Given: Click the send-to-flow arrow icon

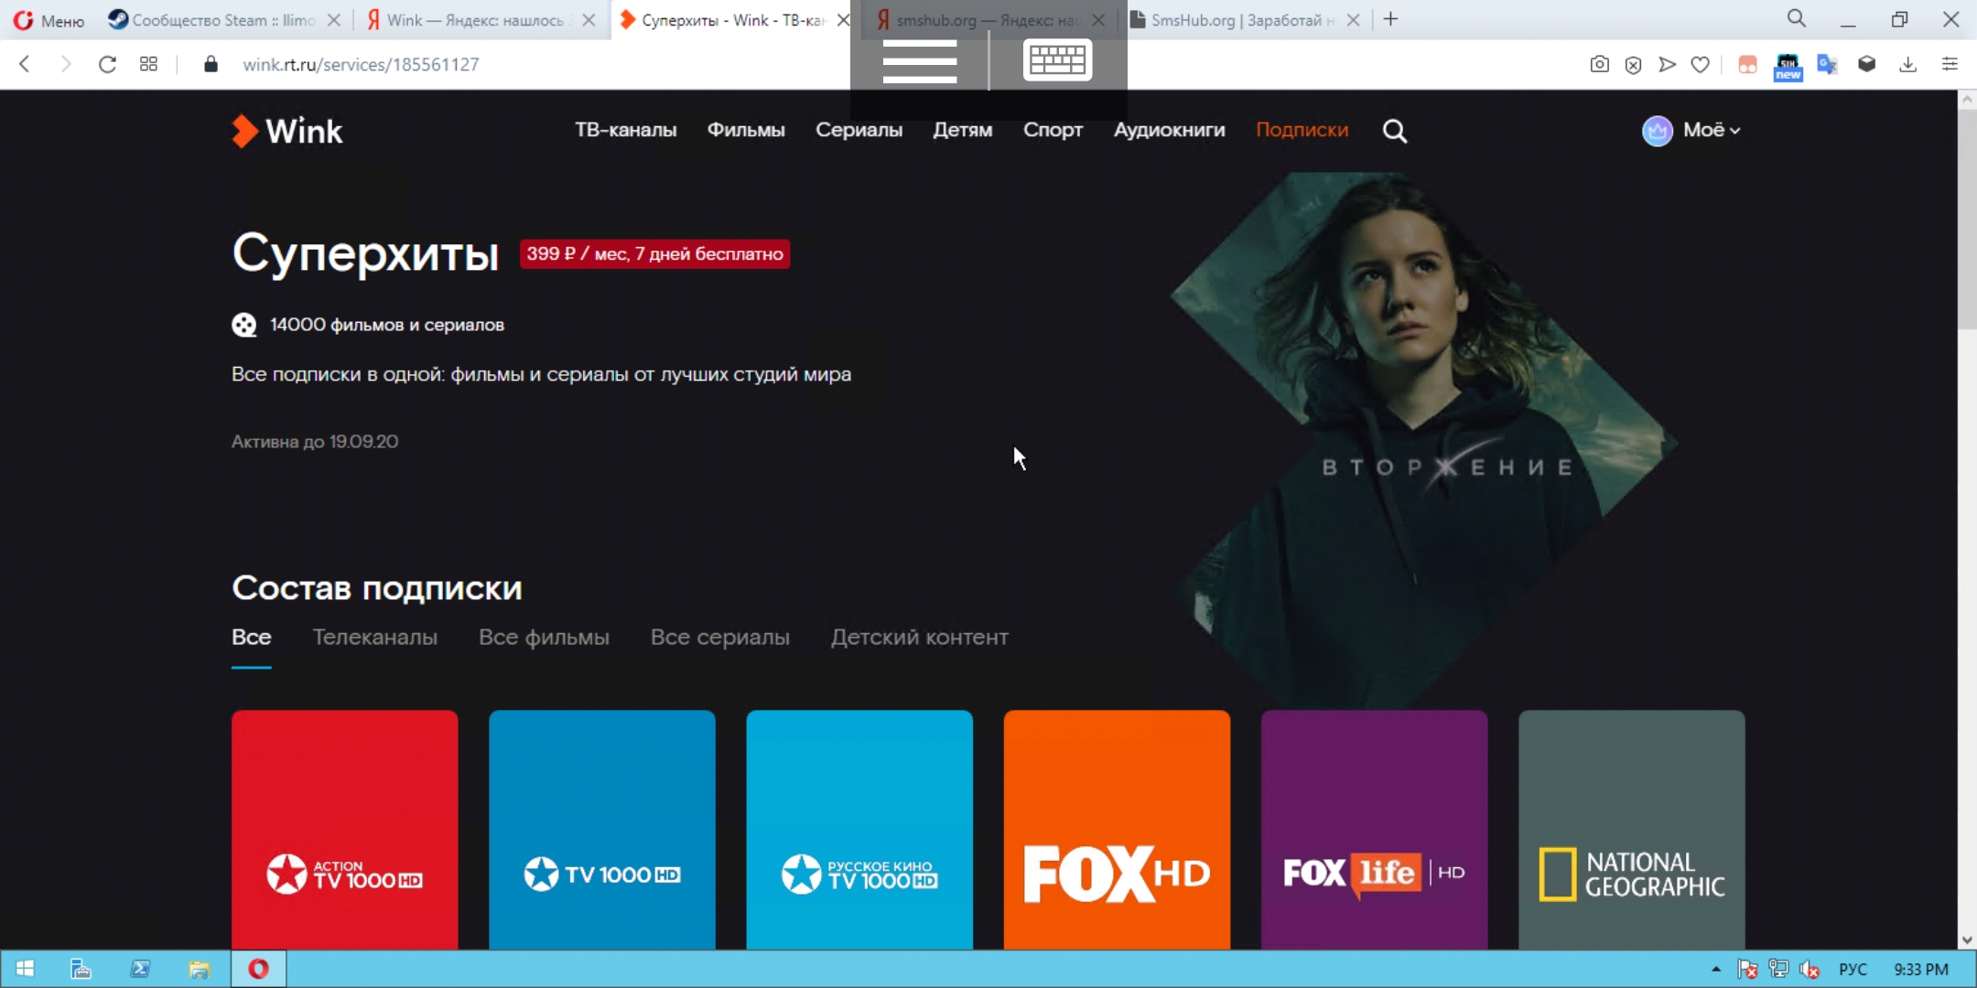Looking at the screenshot, I should click(1667, 64).
